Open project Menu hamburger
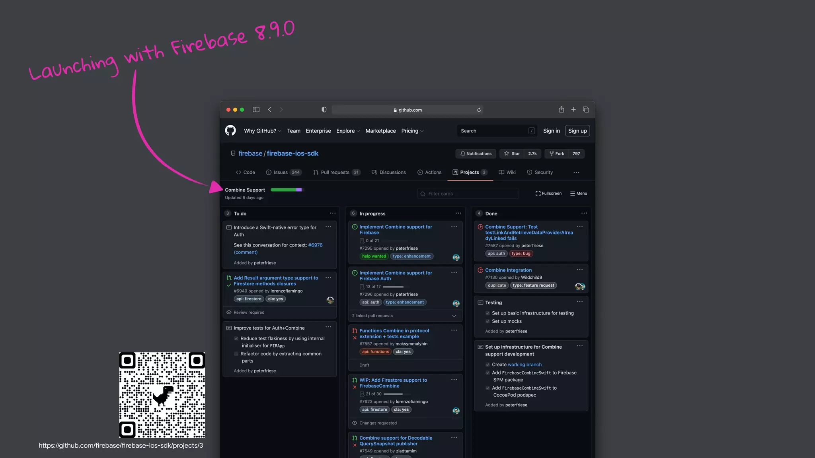 (x=579, y=194)
